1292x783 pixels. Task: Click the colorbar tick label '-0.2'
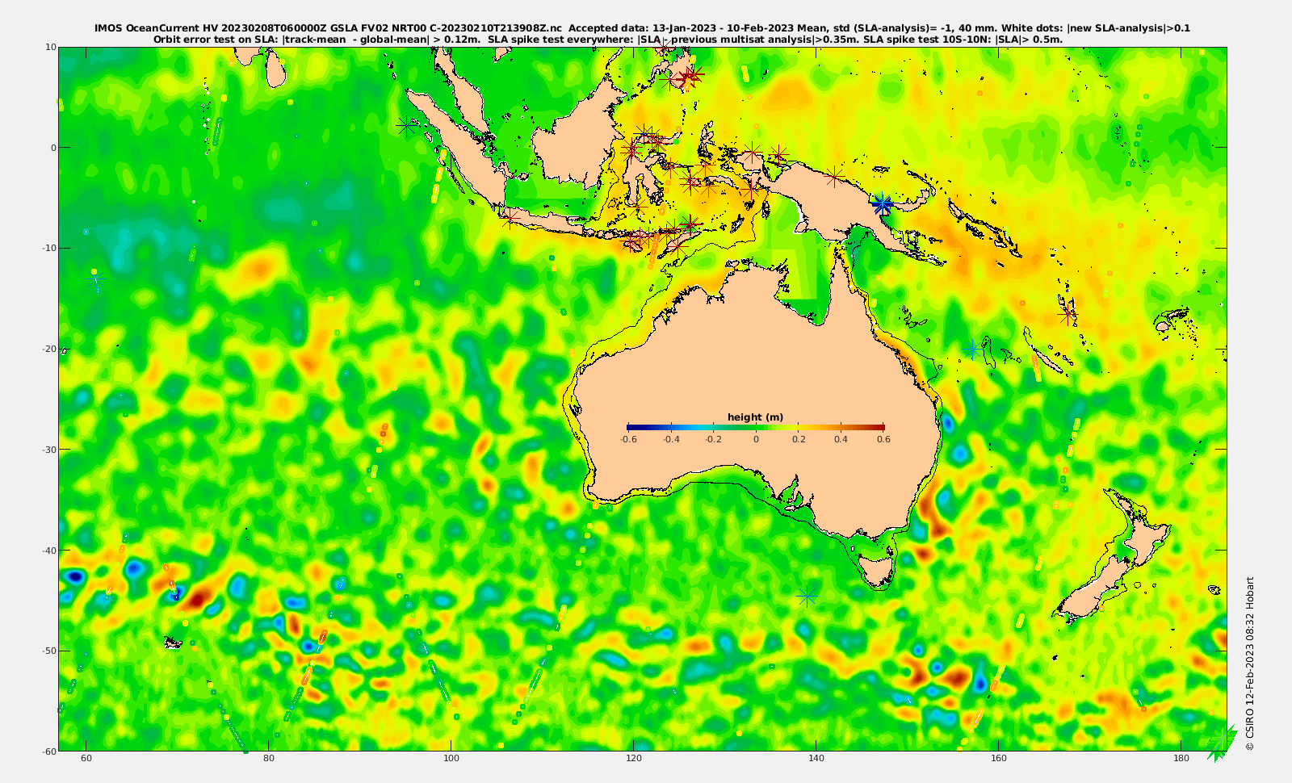pos(713,440)
